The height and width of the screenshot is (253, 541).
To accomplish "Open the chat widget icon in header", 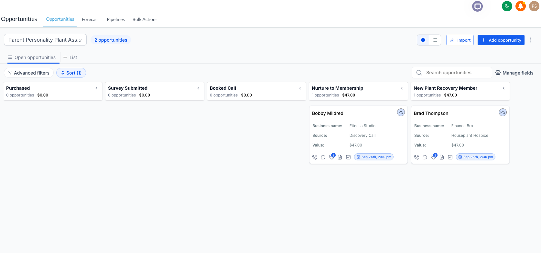I will pos(477,6).
